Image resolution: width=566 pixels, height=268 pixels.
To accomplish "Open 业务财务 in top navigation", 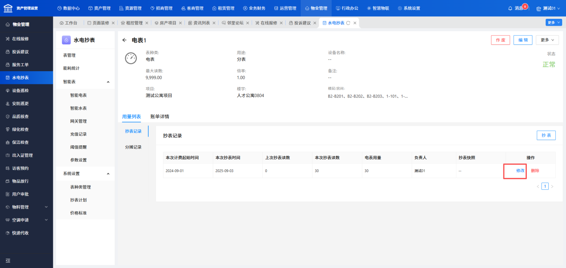I will [x=254, y=8].
